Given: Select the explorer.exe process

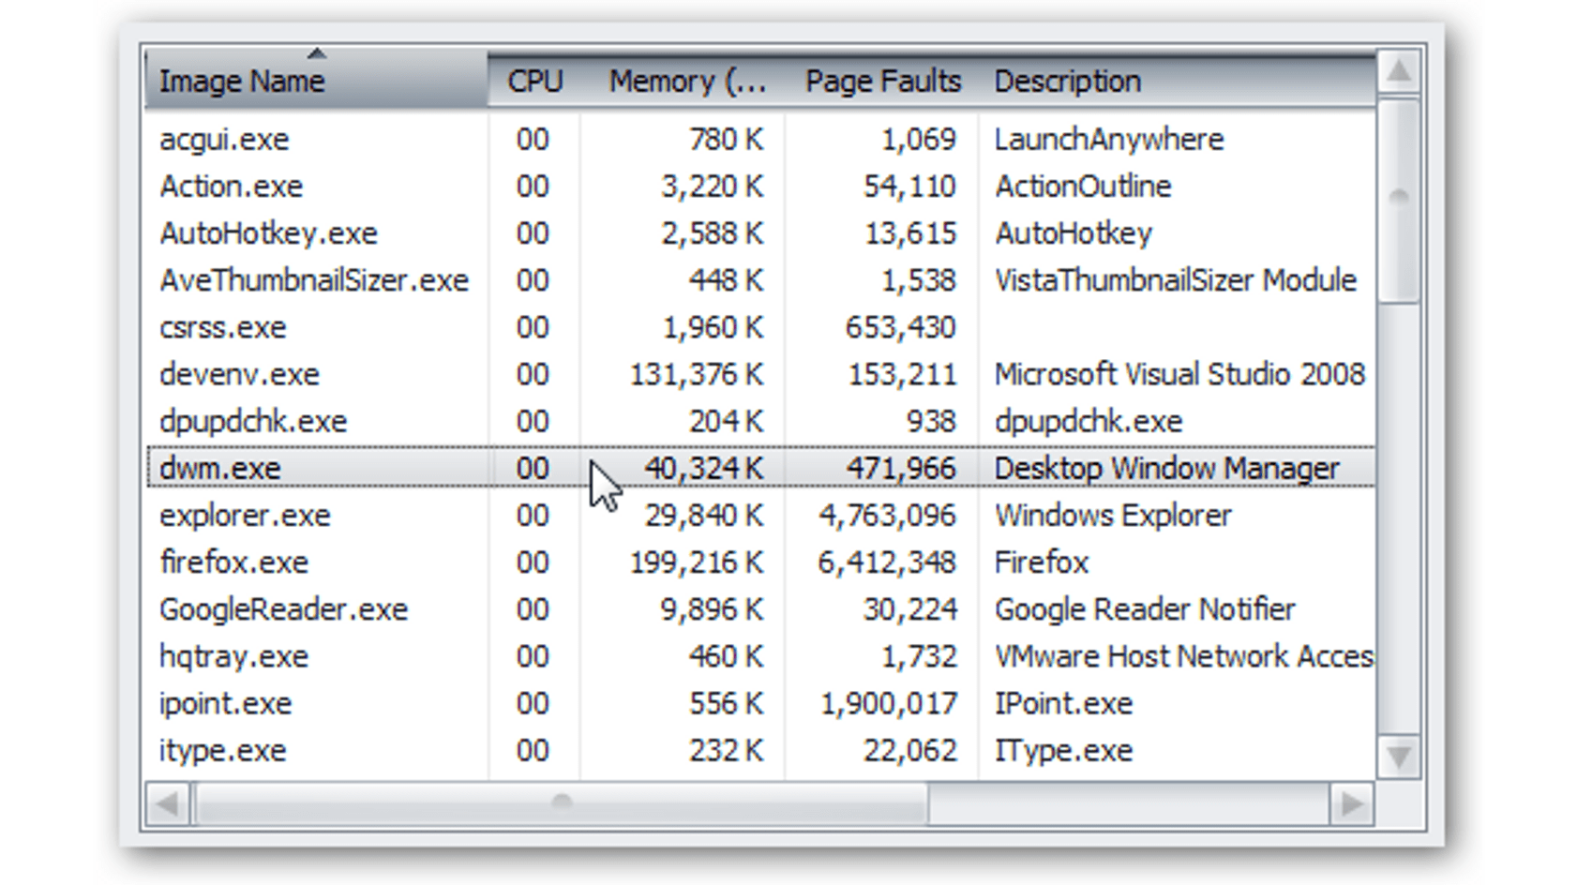Looking at the screenshot, I should pos(245,515).
